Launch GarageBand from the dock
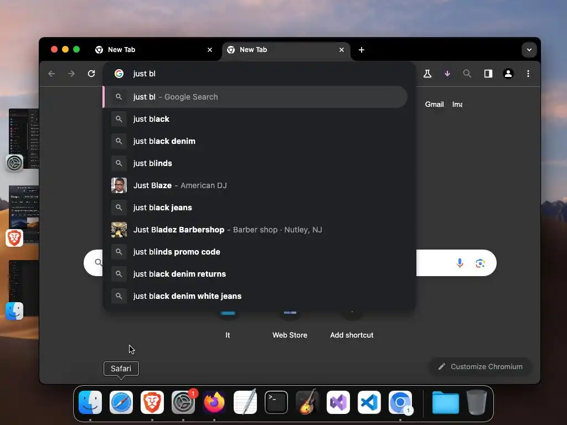Viewport: 567px width, 425px height. [x=307, y=402]
